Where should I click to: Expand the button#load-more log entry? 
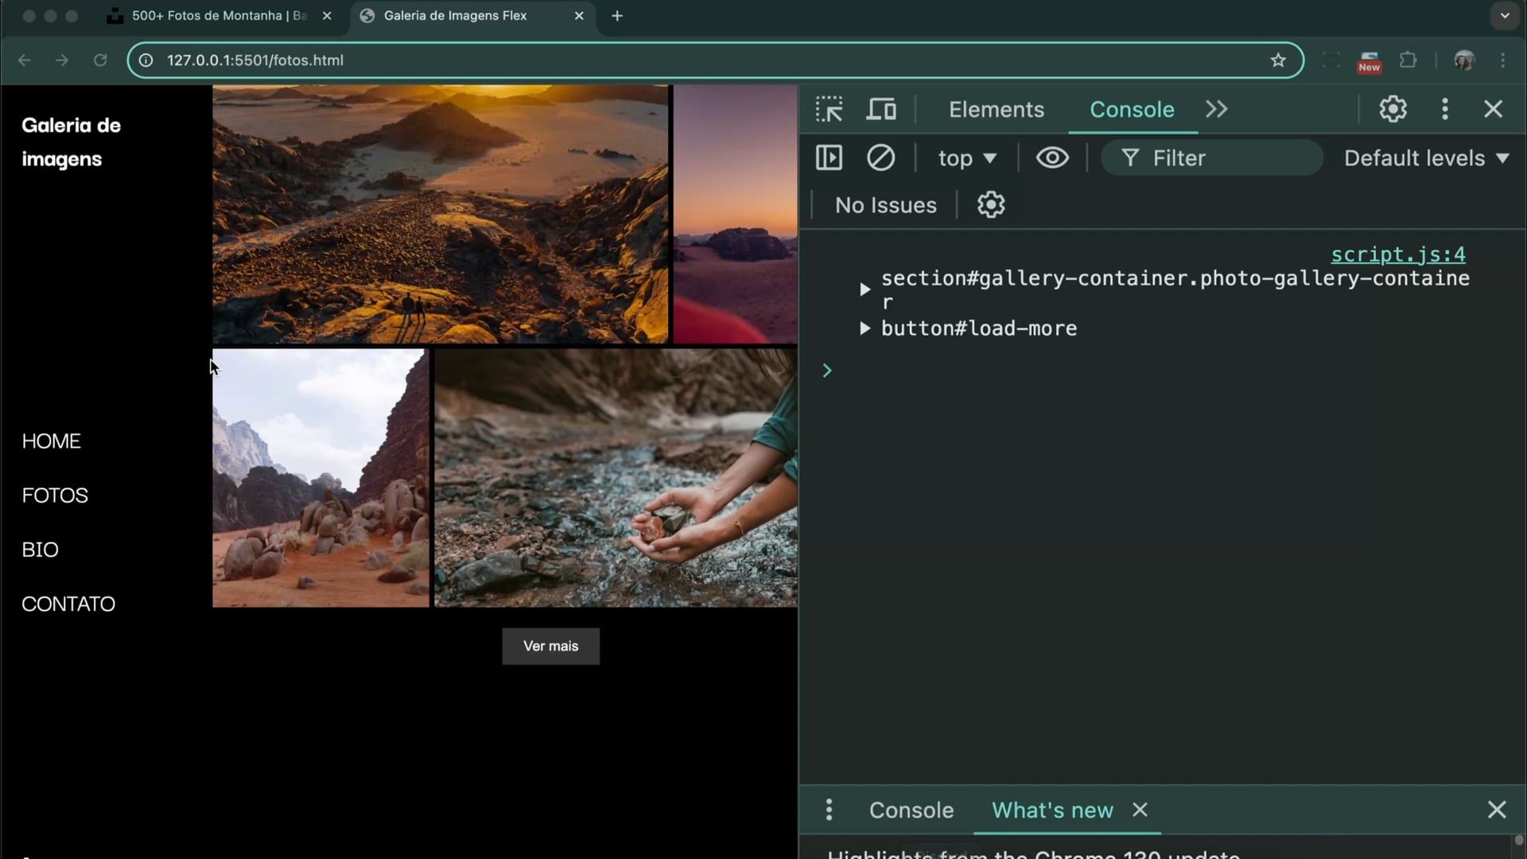pyautogui.click(x=865, y=328)
